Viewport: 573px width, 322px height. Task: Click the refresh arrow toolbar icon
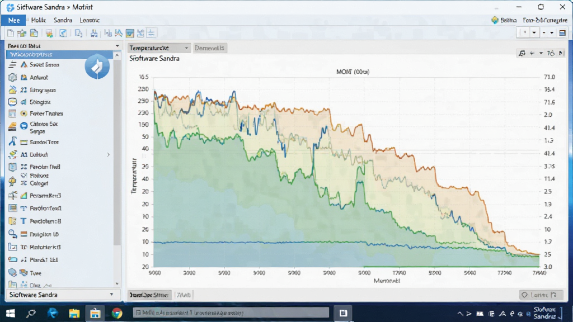(63, 34)
